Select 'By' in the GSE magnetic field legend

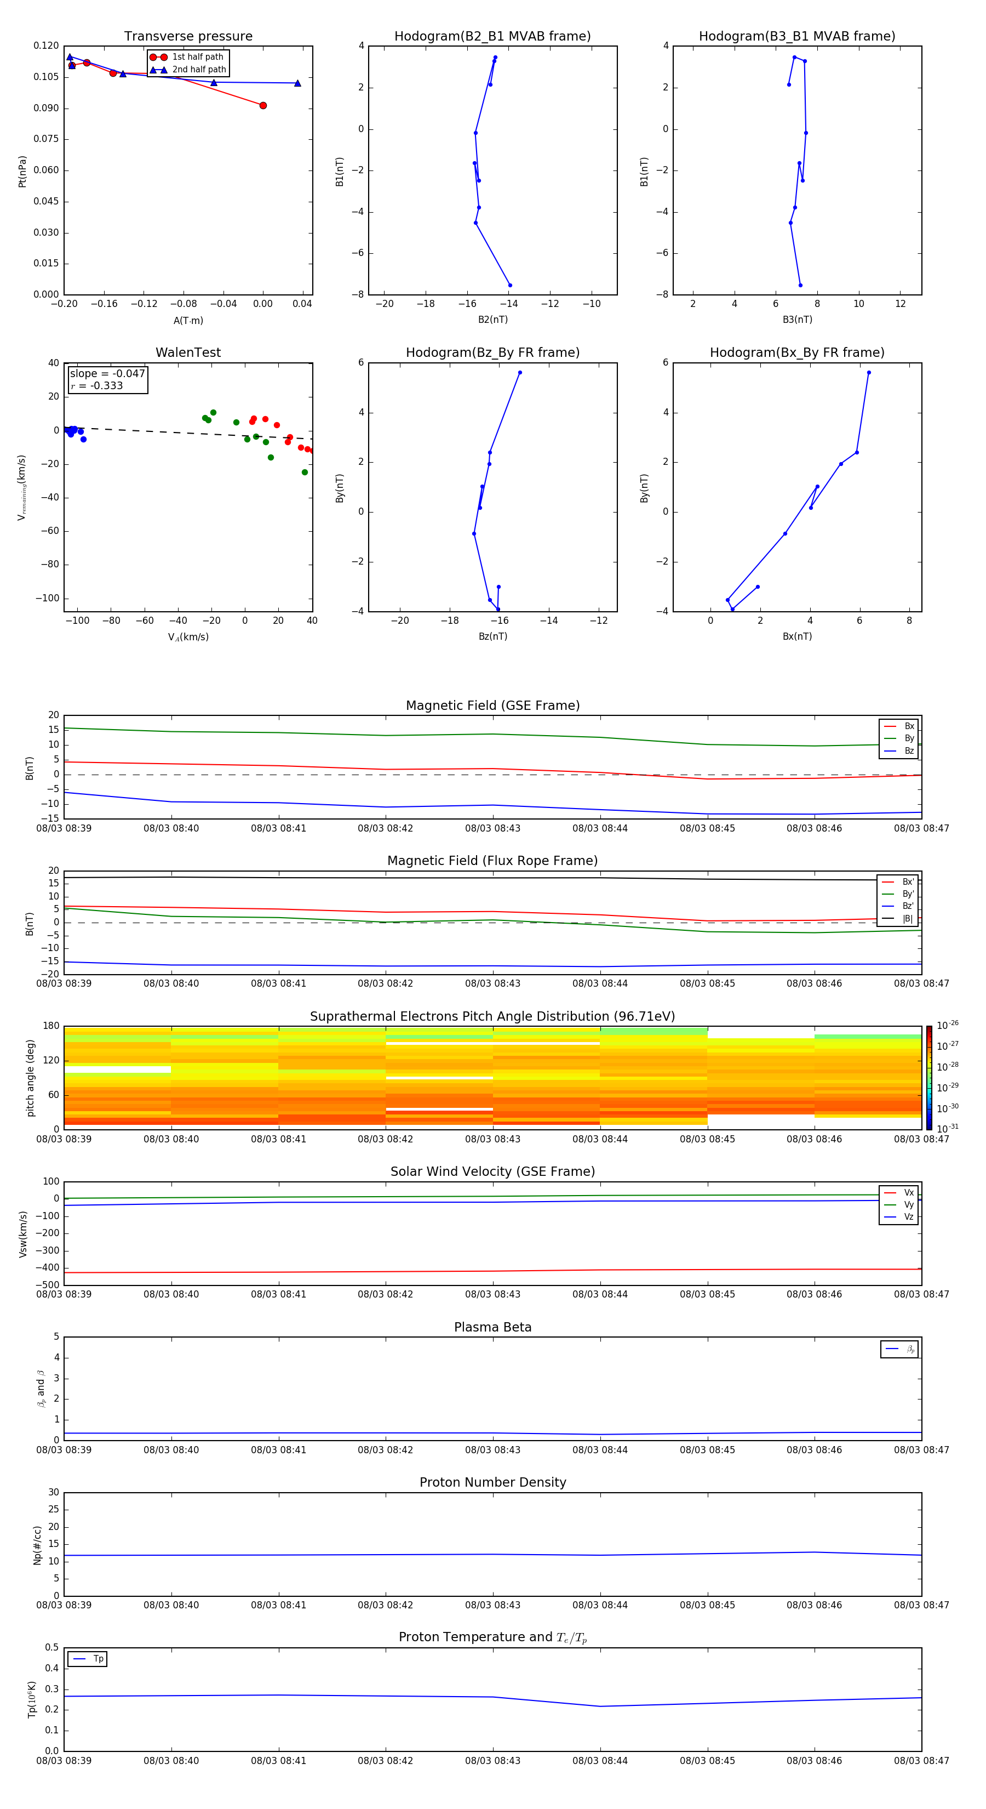pos(899,738)
